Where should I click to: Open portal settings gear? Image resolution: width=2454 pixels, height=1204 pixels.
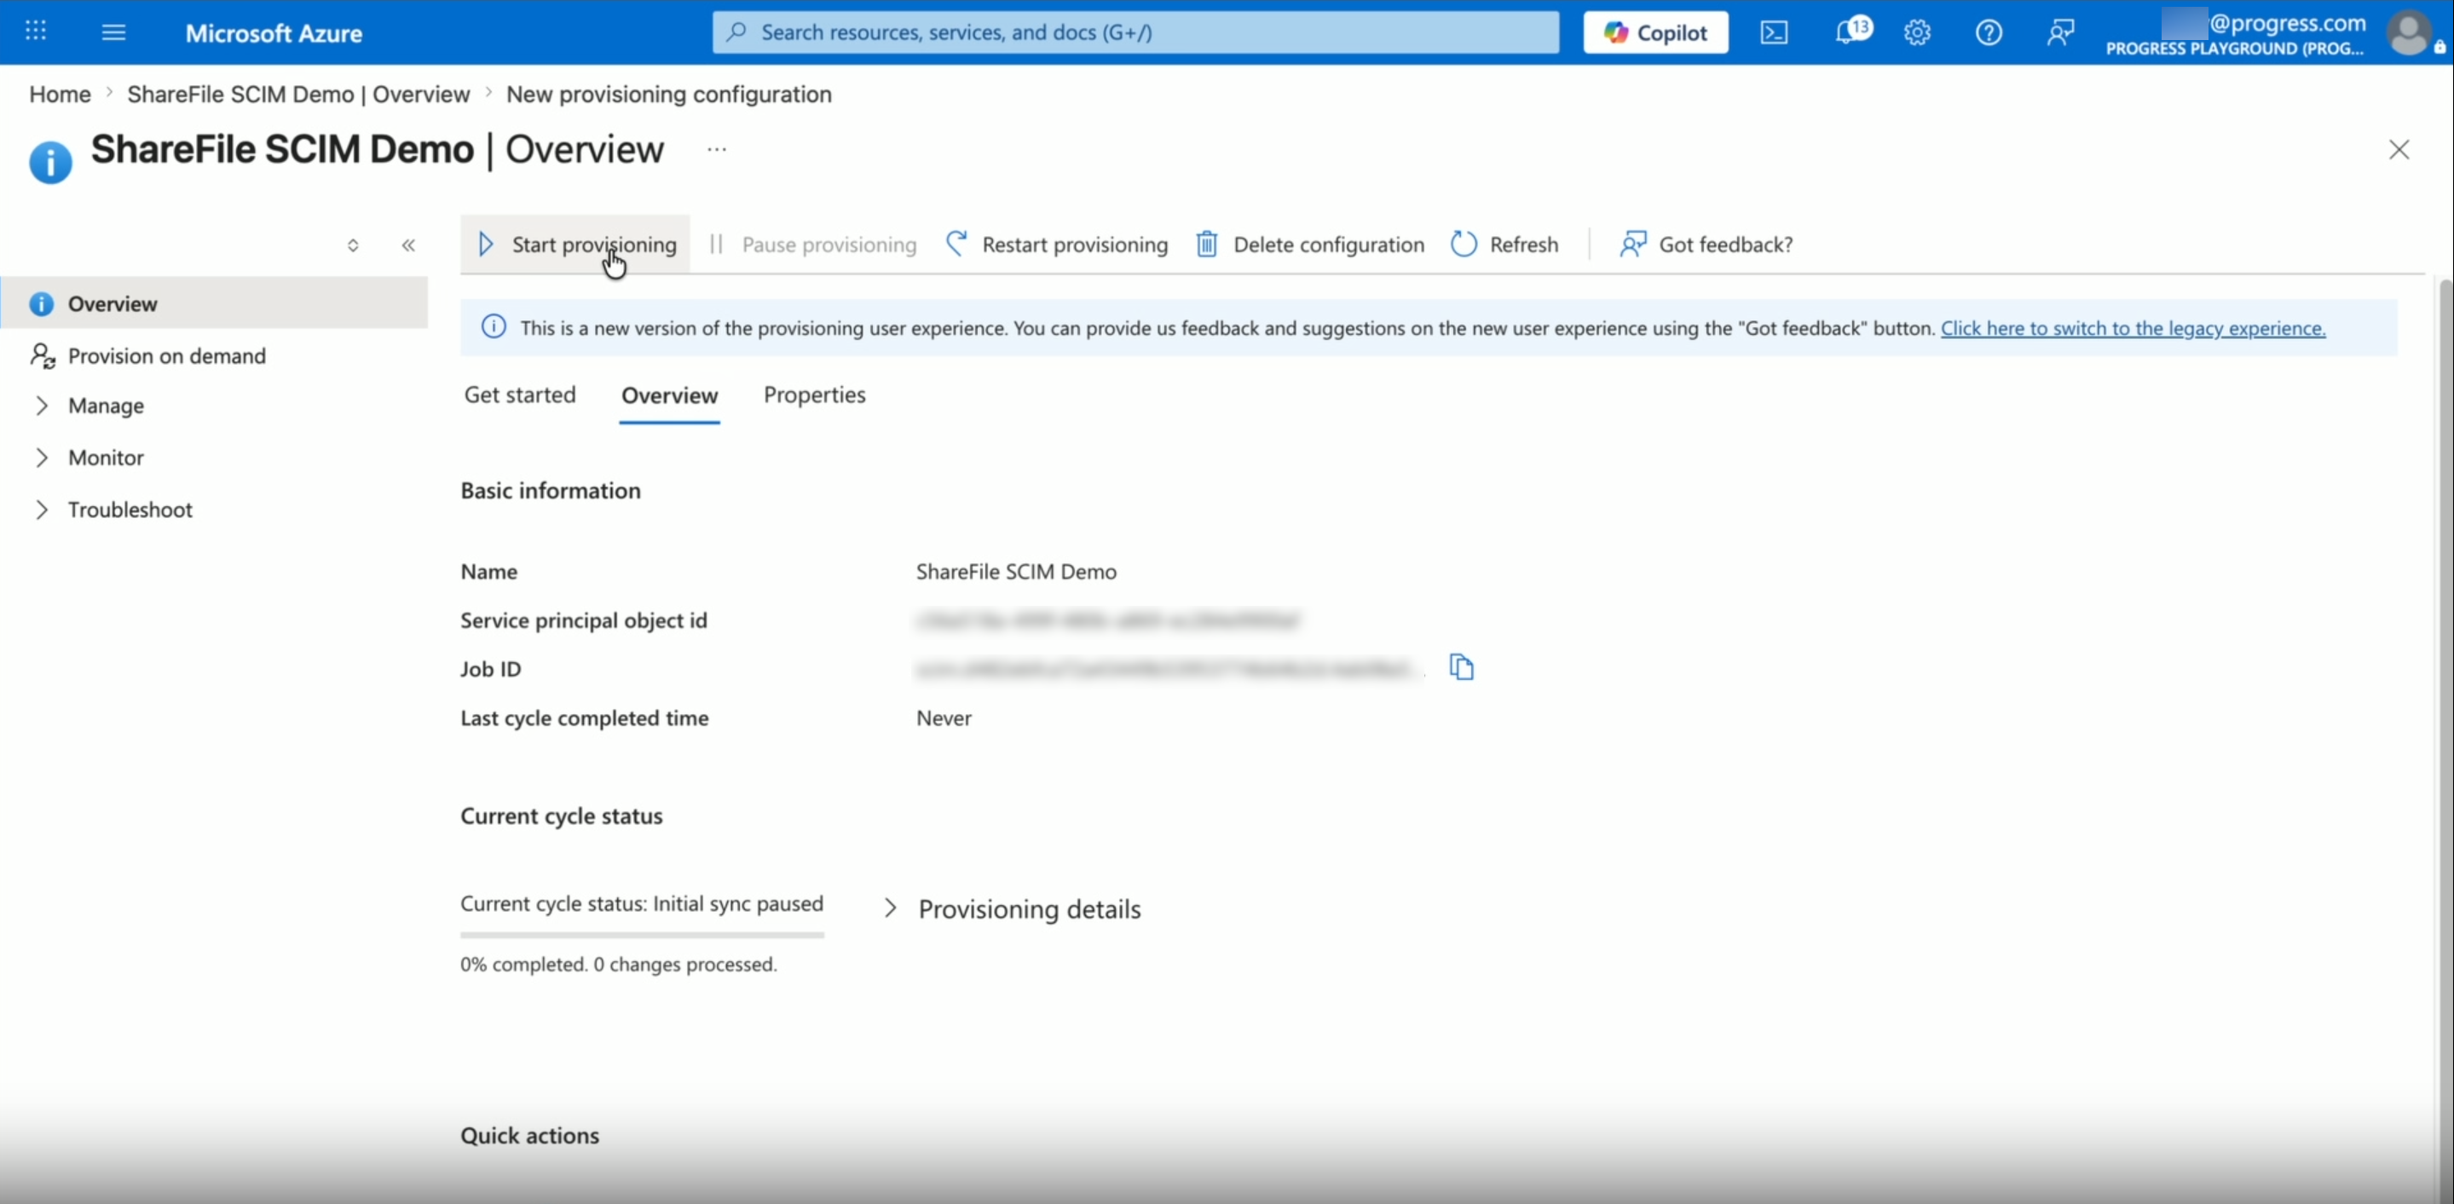coord(1917,32)
